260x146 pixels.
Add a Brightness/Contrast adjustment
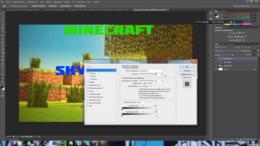230,33
